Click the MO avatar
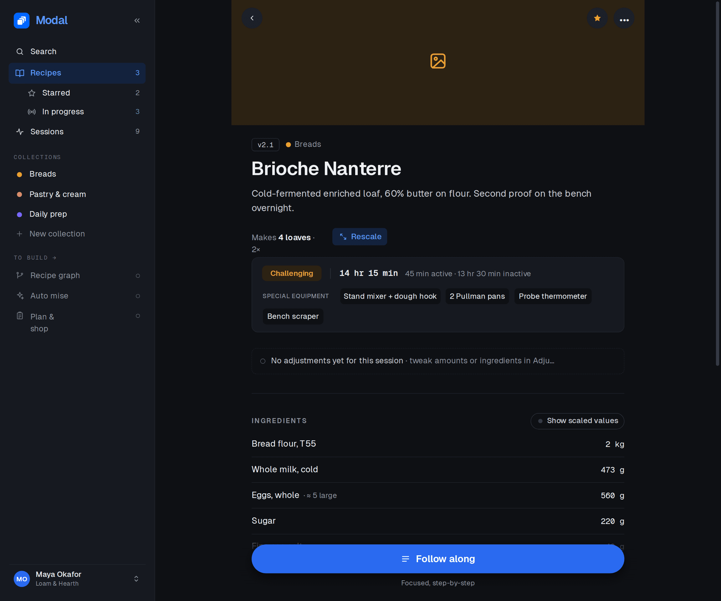The width and height of the screenshot is (721, 601). pyautogui.click(x=22, y=579)
